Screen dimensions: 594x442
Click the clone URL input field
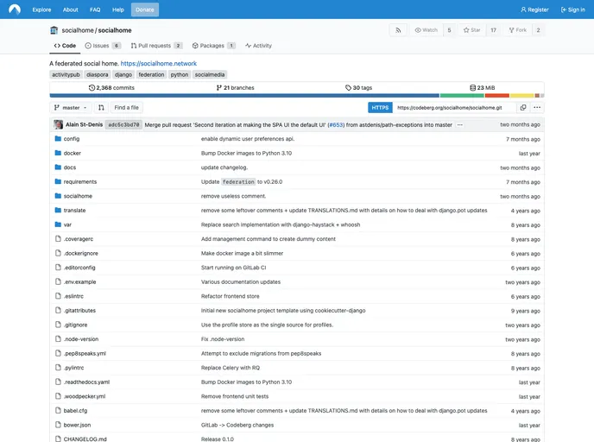pyautogui.click(x=454, y=108)
